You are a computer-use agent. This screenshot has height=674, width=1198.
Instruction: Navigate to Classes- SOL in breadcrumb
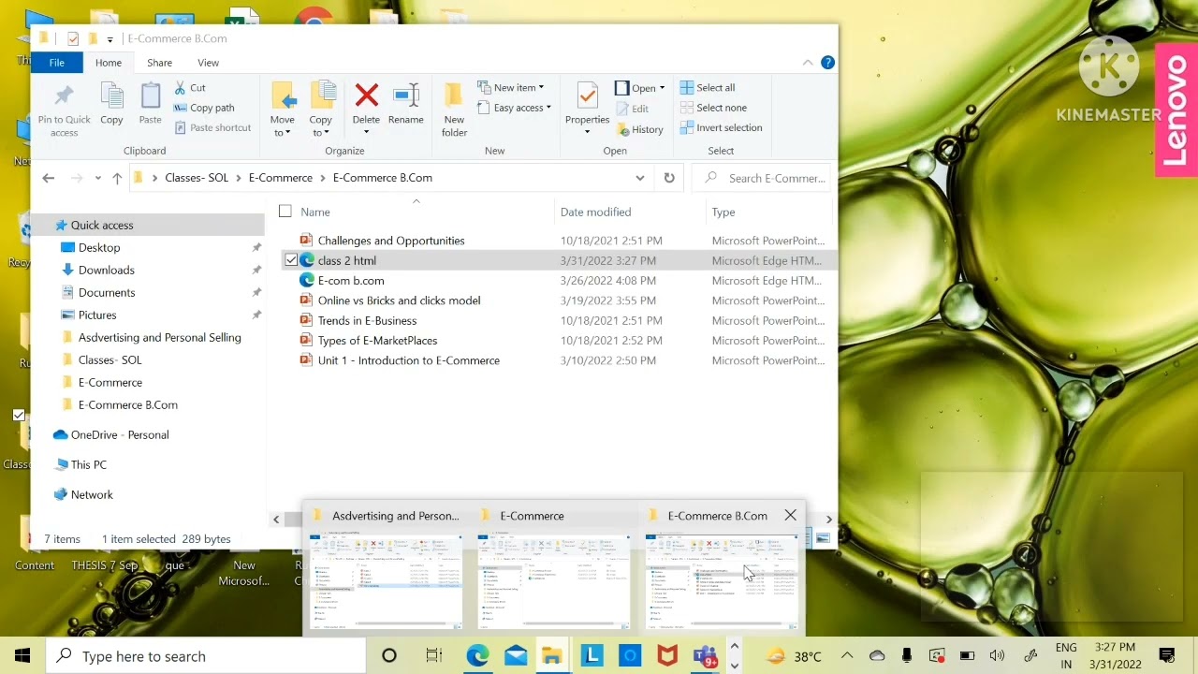[196, 178]
